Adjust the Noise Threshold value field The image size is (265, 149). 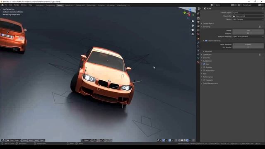(248, 45)
